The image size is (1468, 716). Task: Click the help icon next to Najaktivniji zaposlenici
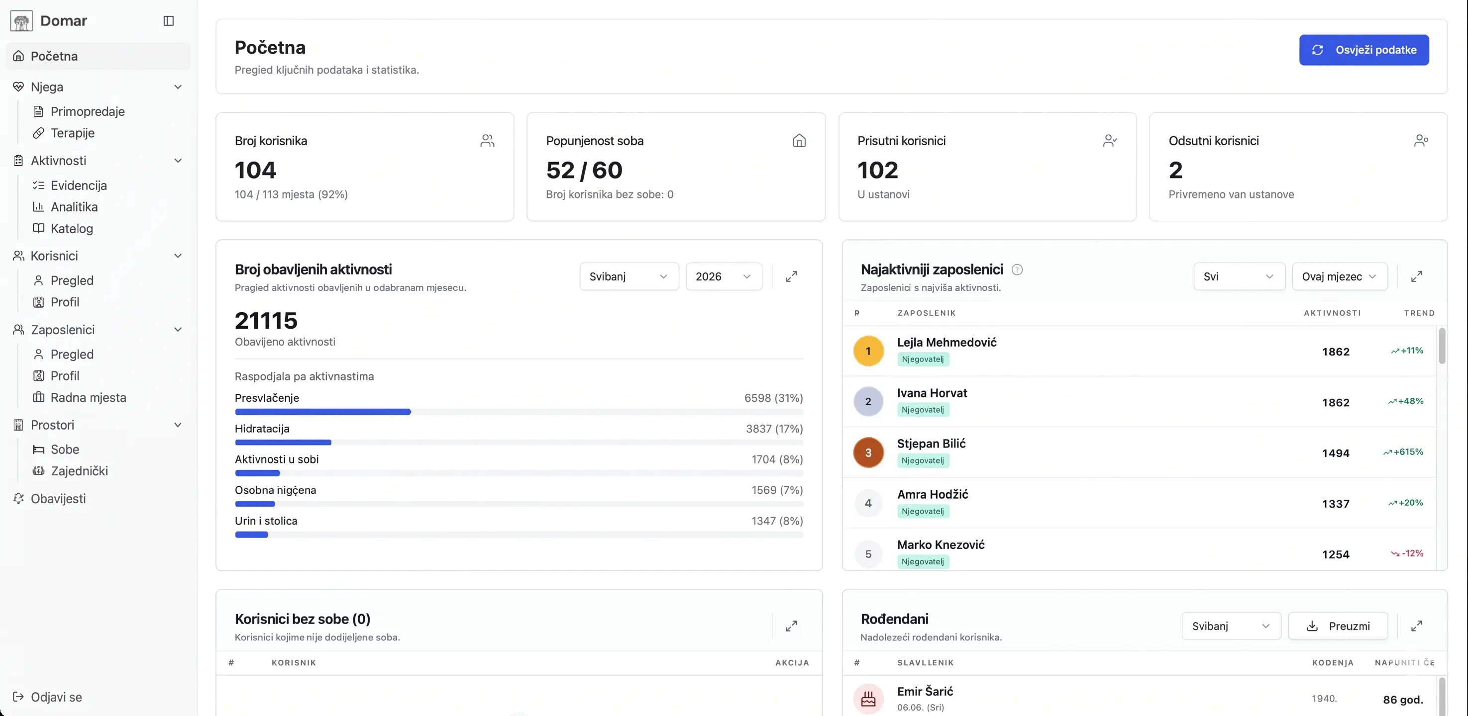tap(1017, 270)
